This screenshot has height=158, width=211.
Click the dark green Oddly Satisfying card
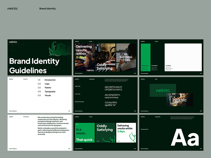click(105, 133)
